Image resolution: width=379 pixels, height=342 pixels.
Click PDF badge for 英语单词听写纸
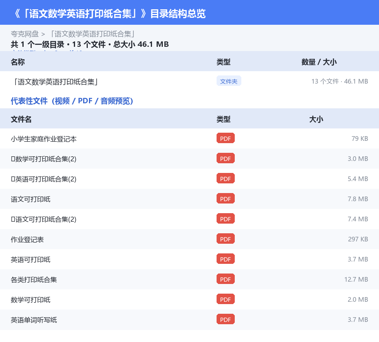[225, 319]
